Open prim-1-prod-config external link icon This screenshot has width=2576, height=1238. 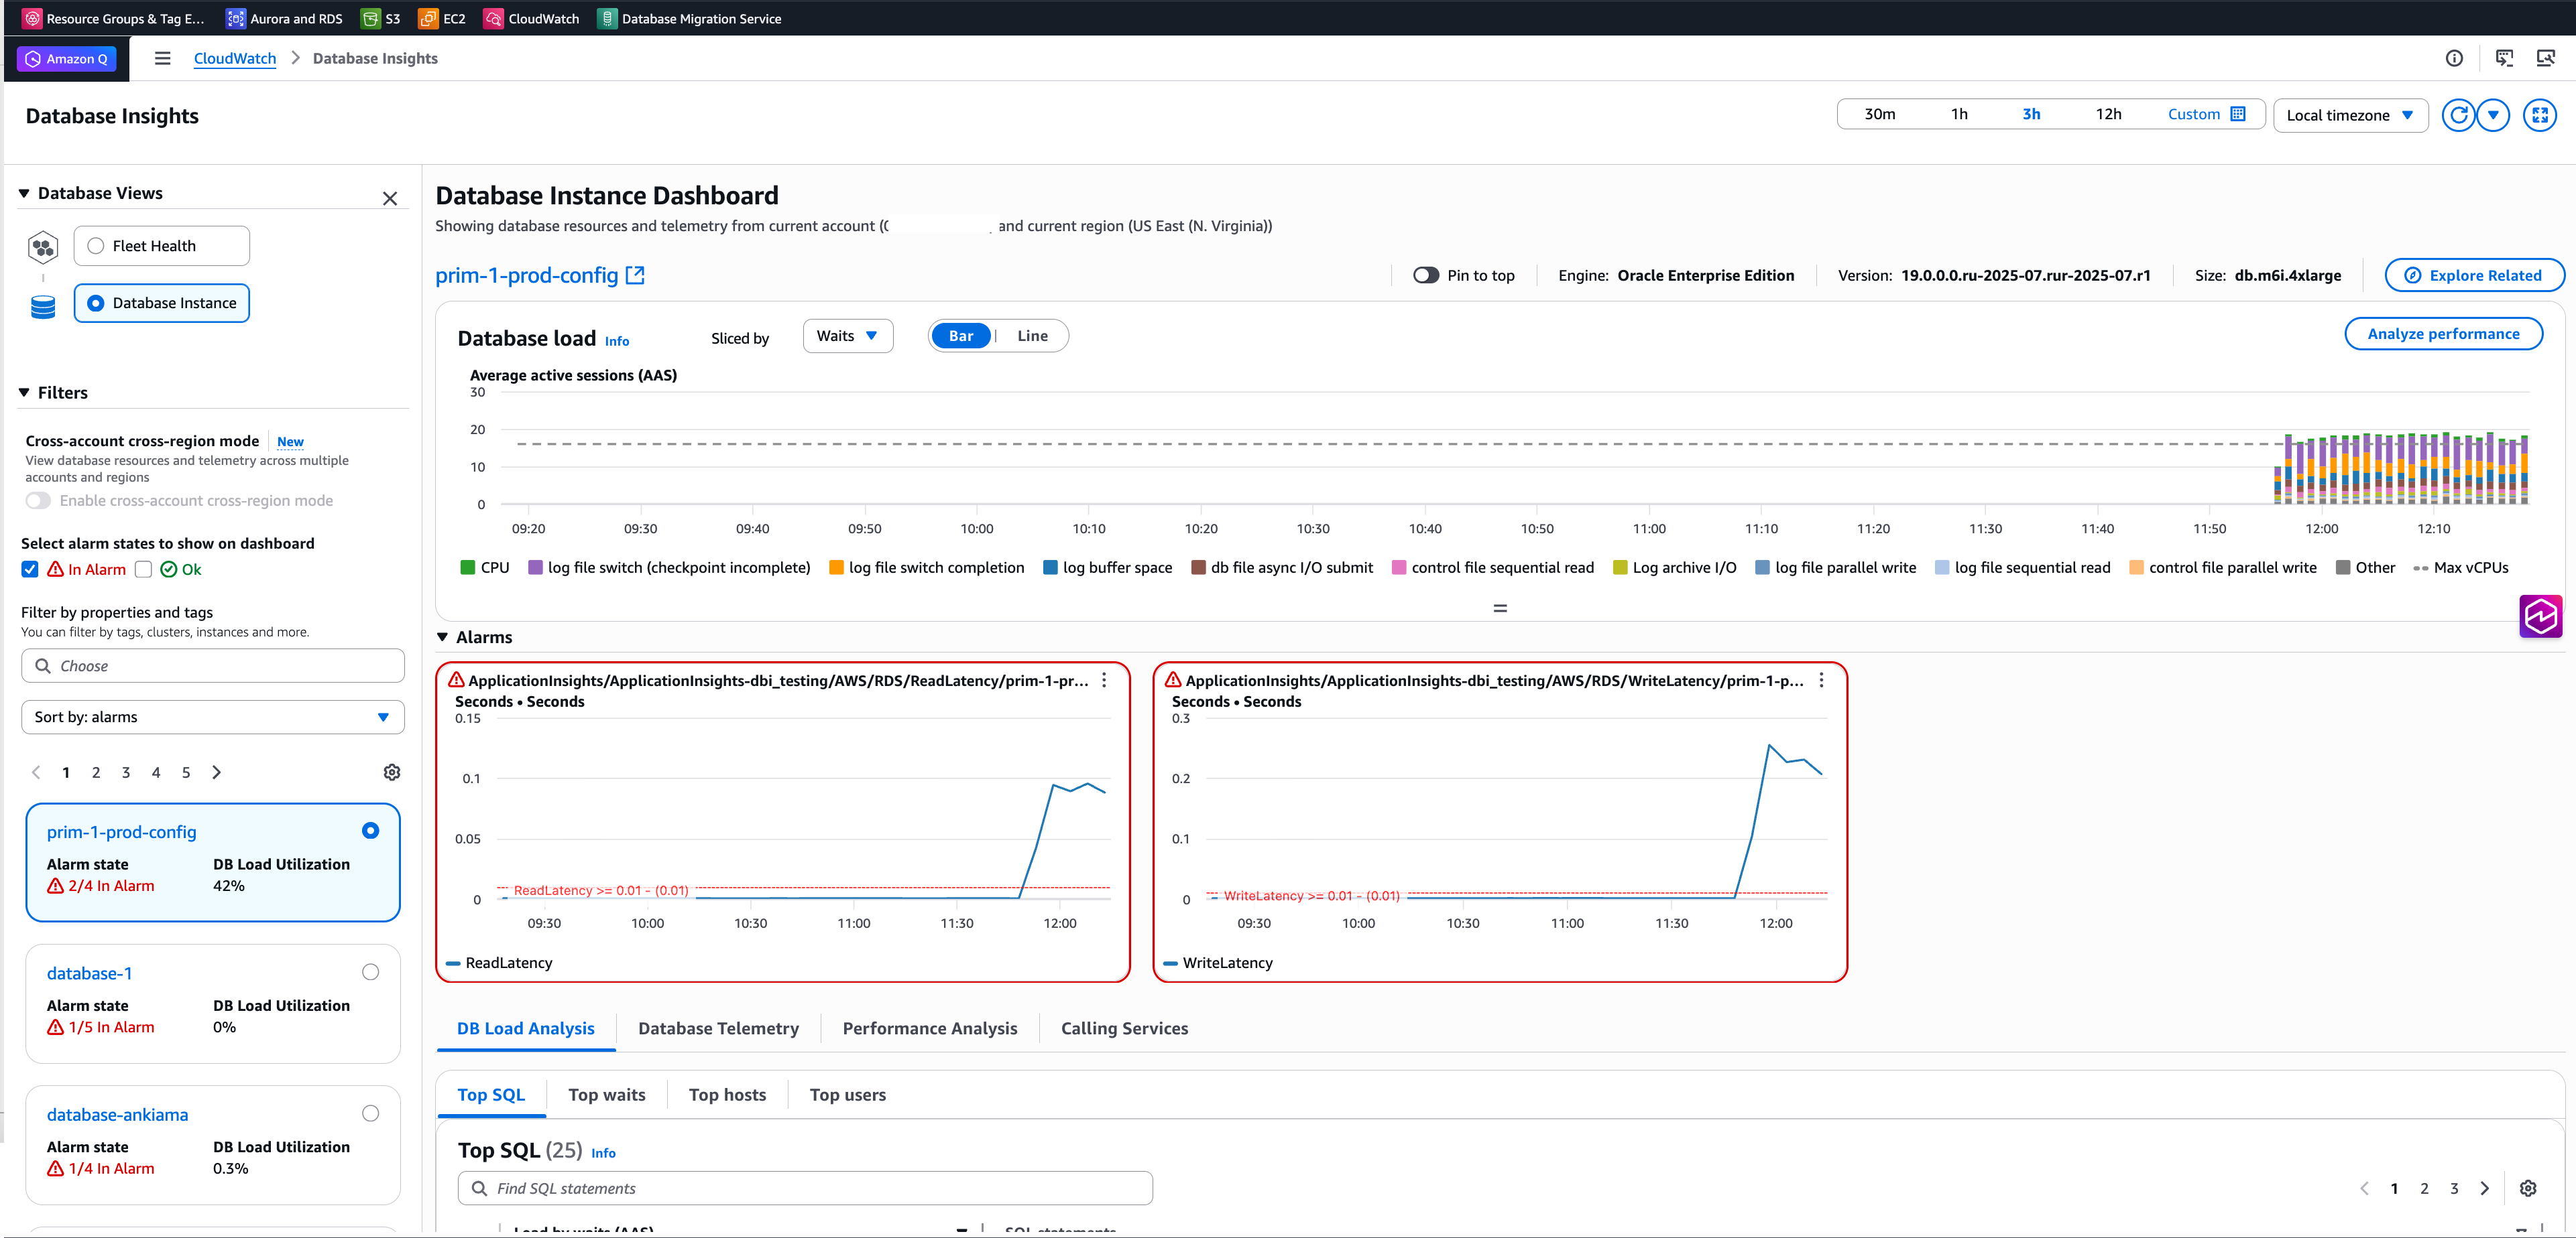635,275
